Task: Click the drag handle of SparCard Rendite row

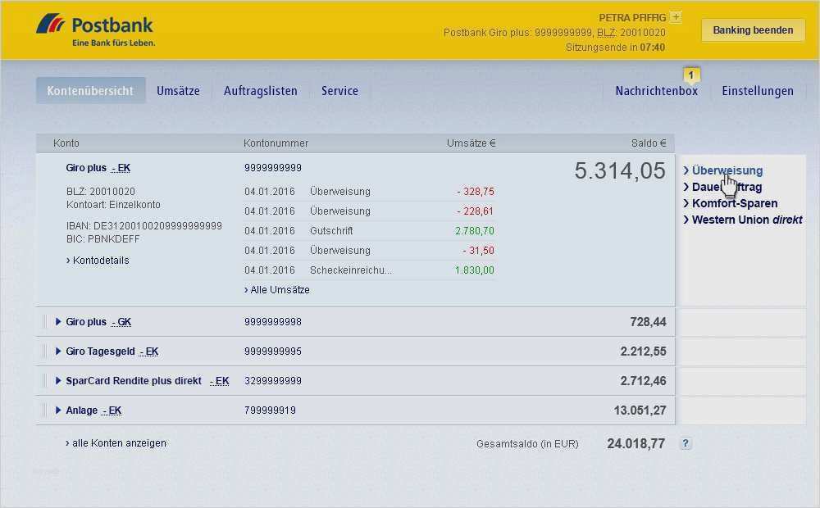Action: (x=44, y=381)
